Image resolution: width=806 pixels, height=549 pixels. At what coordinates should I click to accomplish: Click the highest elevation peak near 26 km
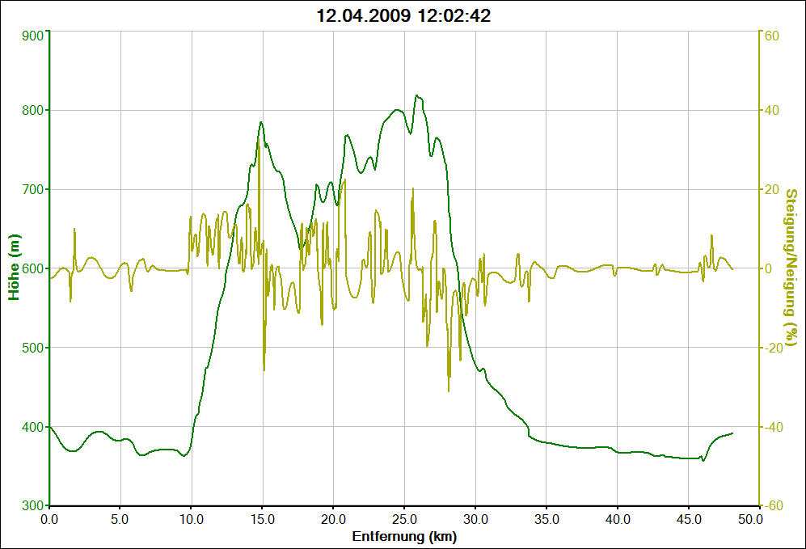tap(417, 95)
